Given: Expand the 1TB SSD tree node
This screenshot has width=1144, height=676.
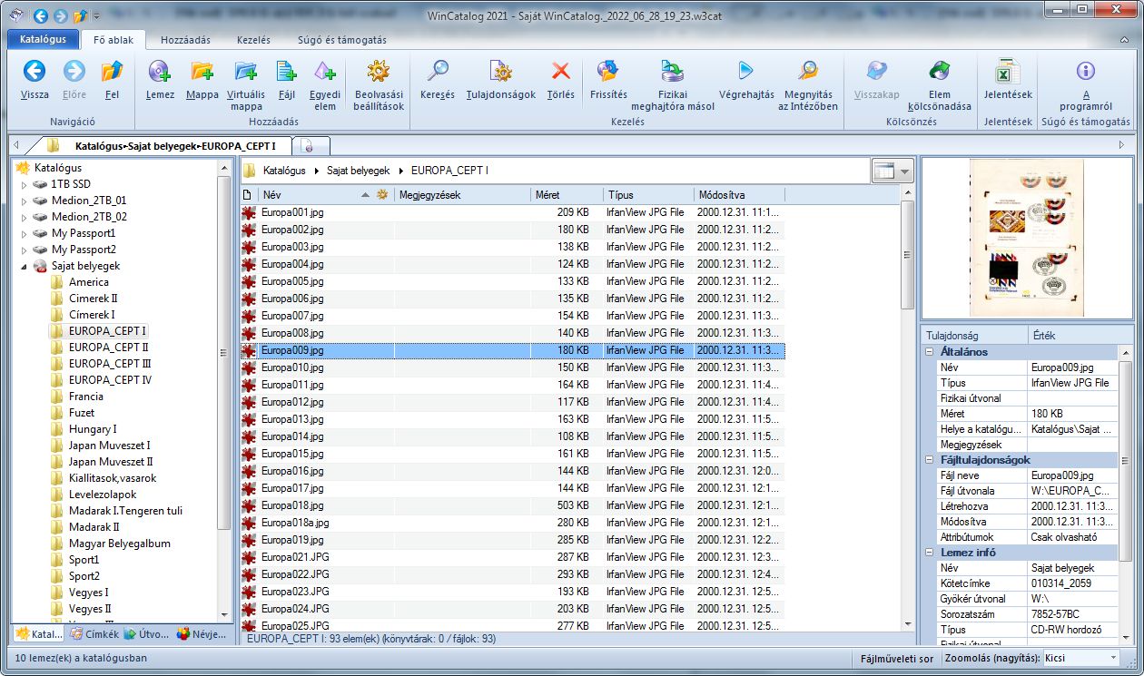Looking at the screenshot, I should click(x=25, y=184).
